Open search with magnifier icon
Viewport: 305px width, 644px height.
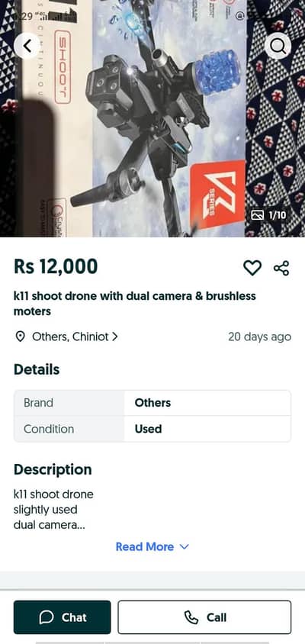278,46
